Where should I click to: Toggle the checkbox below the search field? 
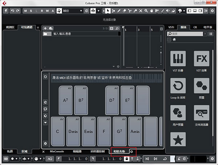[x=169, y=40]
